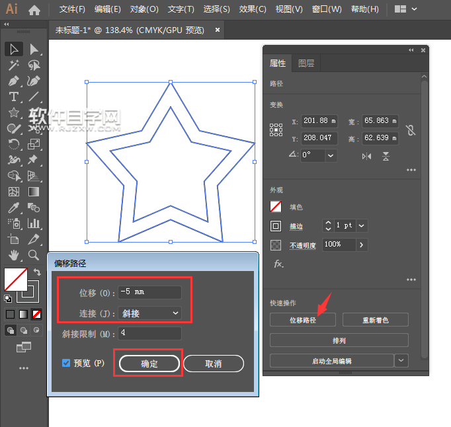Select the Artboard tool
The width and height of the screenshot is (451, 427).
click(13, 239)
